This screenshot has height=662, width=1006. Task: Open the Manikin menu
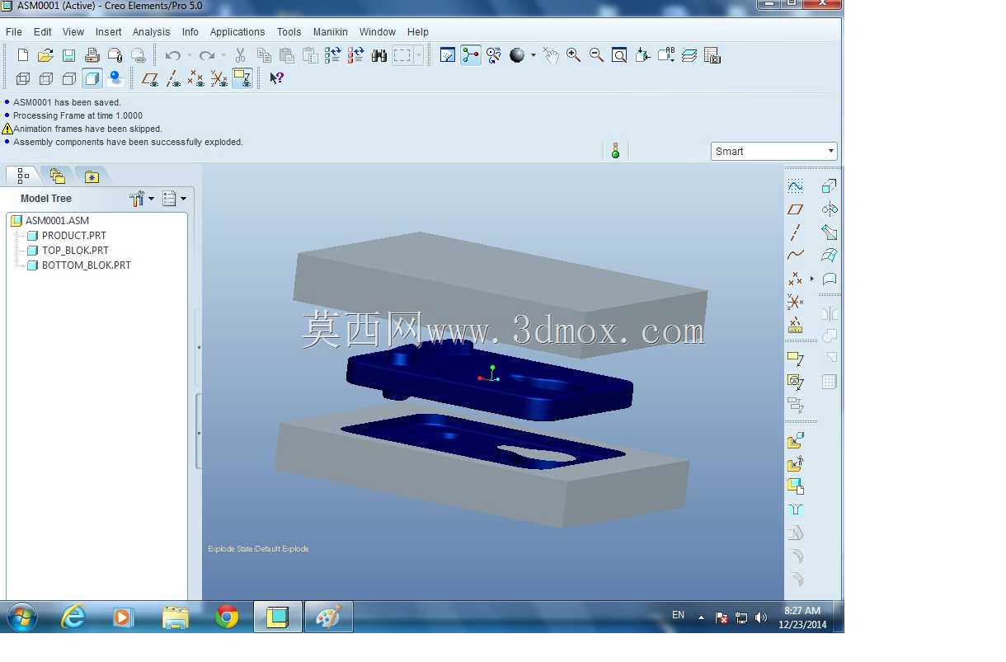click(x=330, y=32)
